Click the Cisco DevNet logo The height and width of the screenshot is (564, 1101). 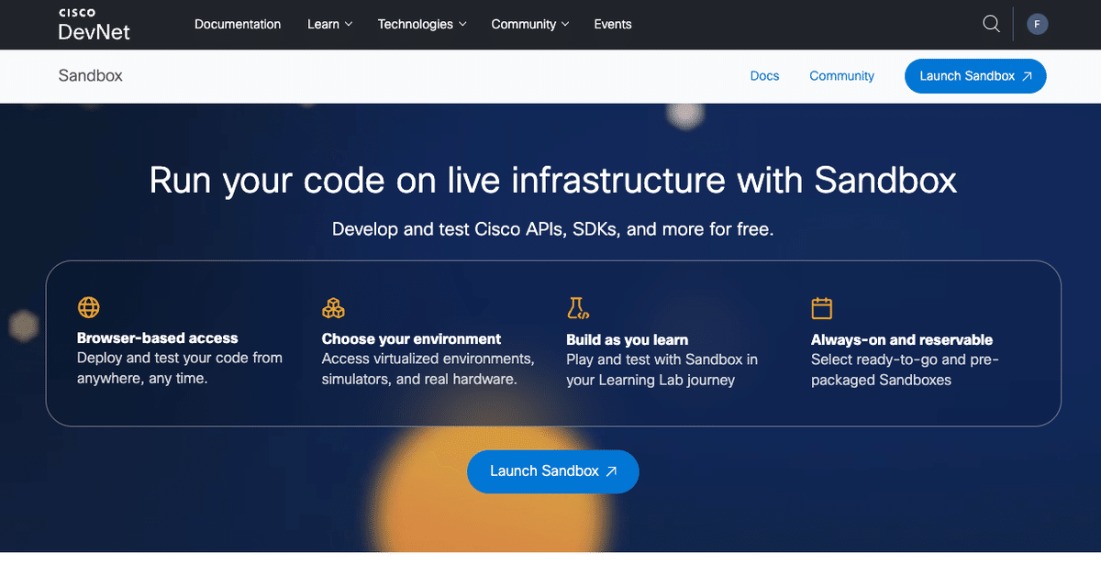click(x=95, y=24)
